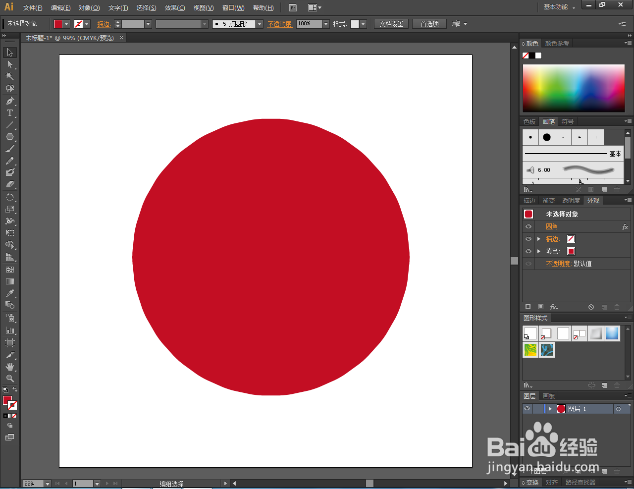
Task: Open the 窗口(W) menu
Action: [233, 8]
